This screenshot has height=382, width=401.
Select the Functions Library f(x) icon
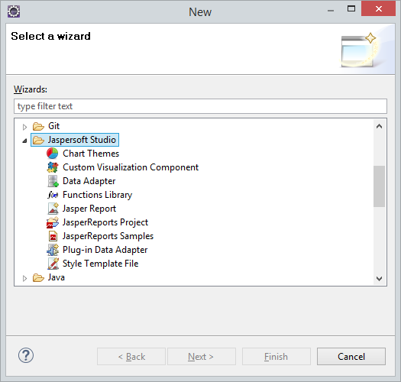[53, 195]
